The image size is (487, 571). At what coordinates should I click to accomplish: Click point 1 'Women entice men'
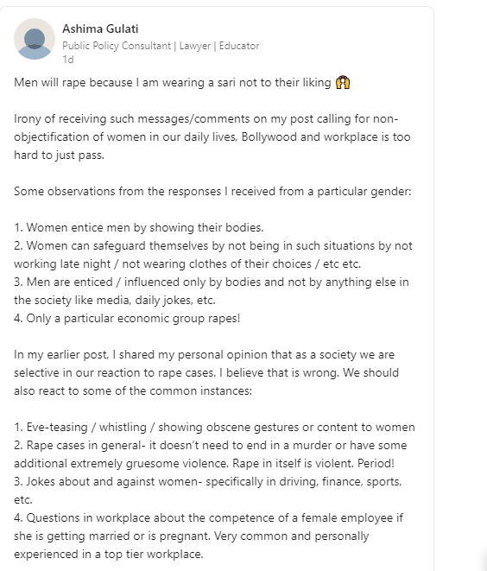pyautogui.click(x=139, y=227)
